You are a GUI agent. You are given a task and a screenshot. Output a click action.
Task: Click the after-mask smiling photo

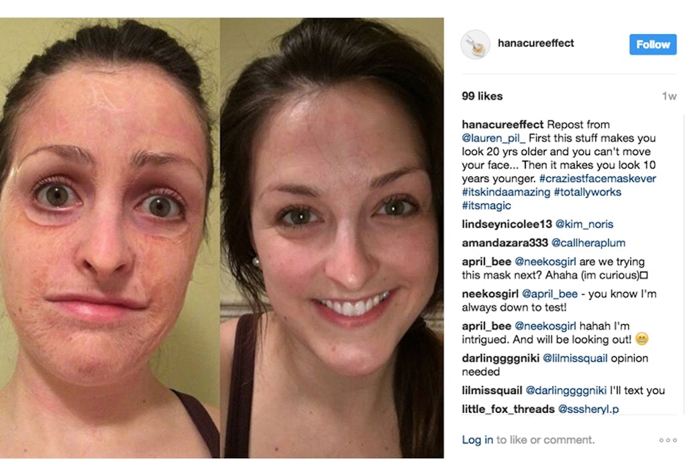(332, 237)
